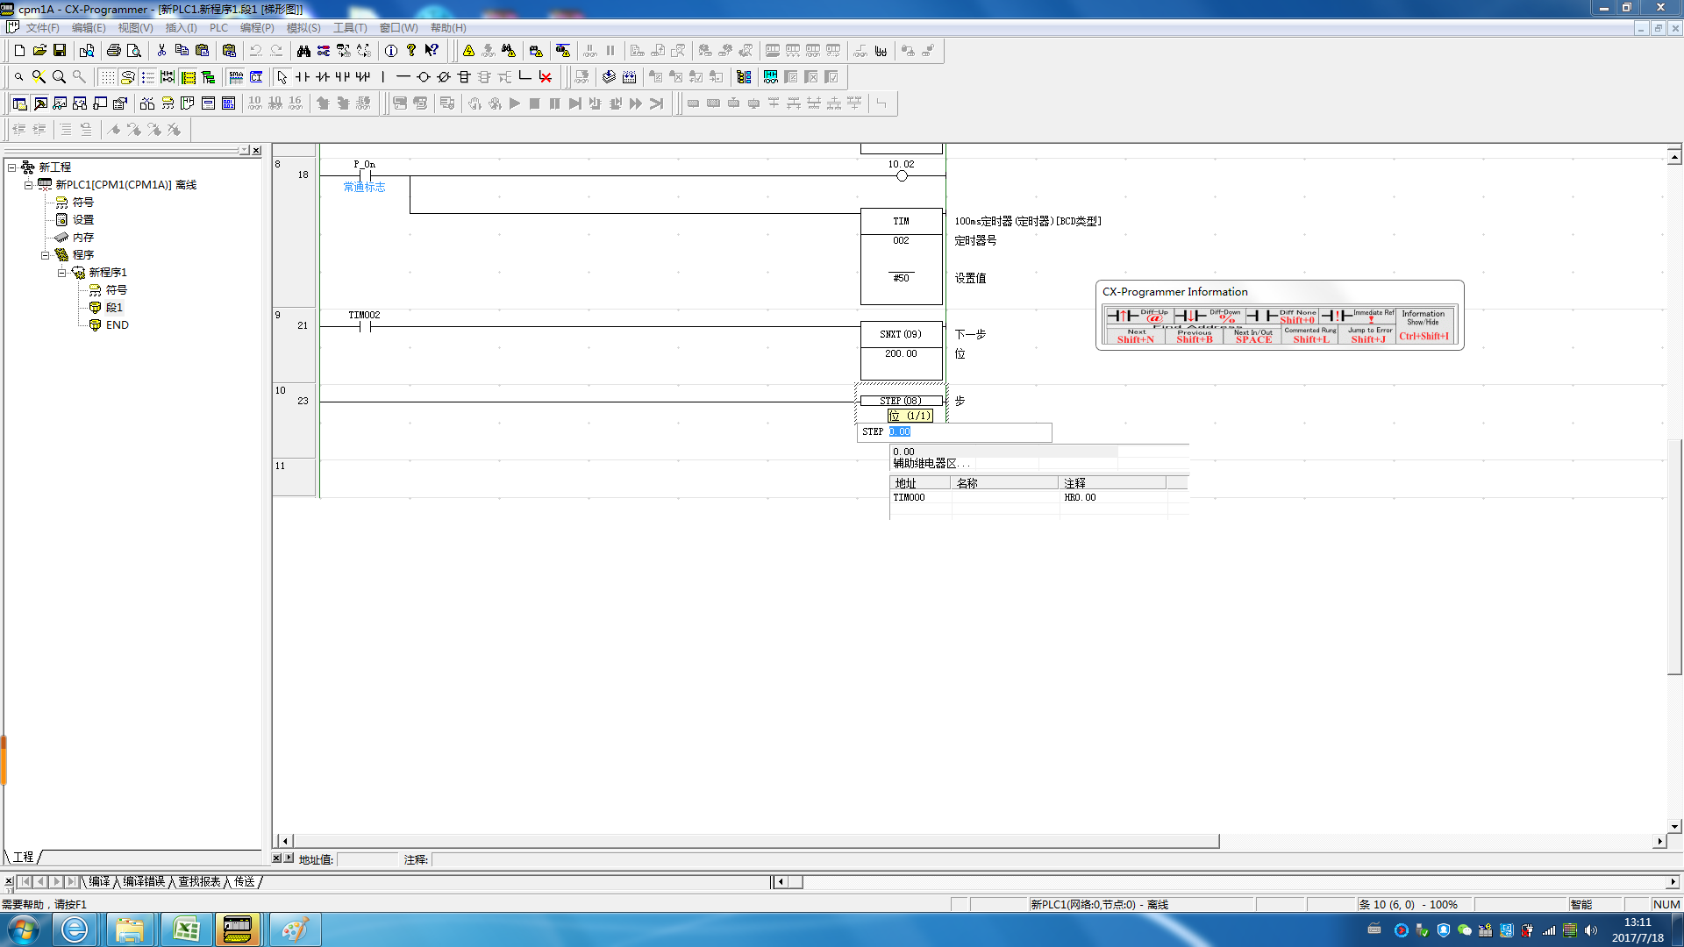Toggle the grid display toolbar button

coord(107,77)
